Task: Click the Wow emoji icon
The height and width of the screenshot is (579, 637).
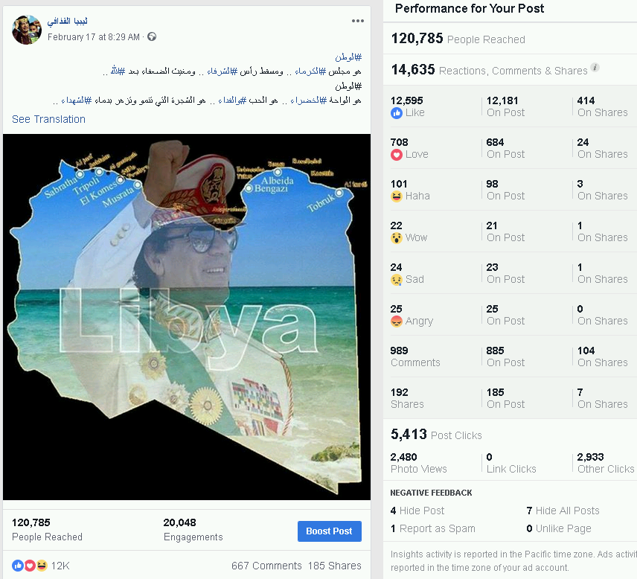Action: tap(397, 238)
